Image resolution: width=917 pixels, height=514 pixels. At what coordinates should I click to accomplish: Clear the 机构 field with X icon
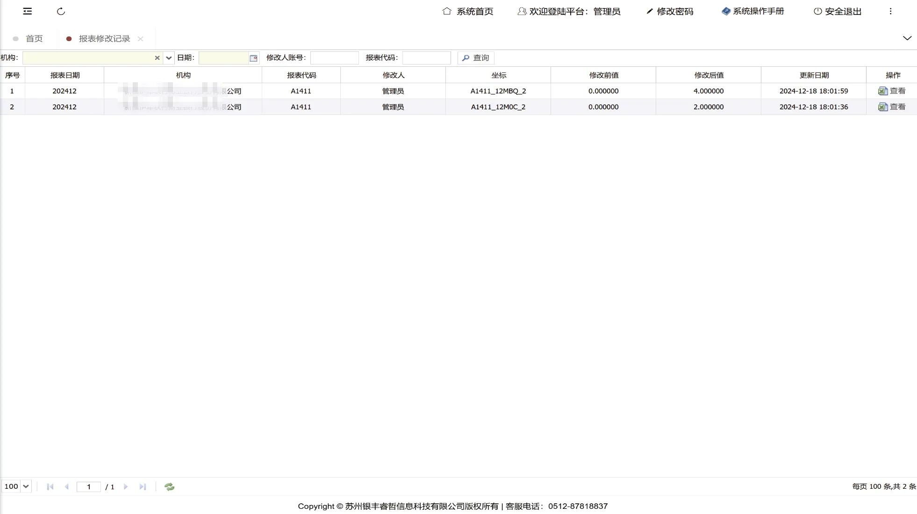157,58
